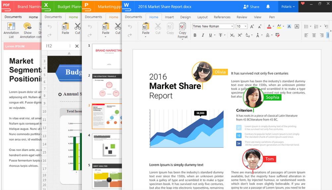Click the clear formatting eraser icon
This screenshot has height=190, width=332.
[x=278, y=35]
